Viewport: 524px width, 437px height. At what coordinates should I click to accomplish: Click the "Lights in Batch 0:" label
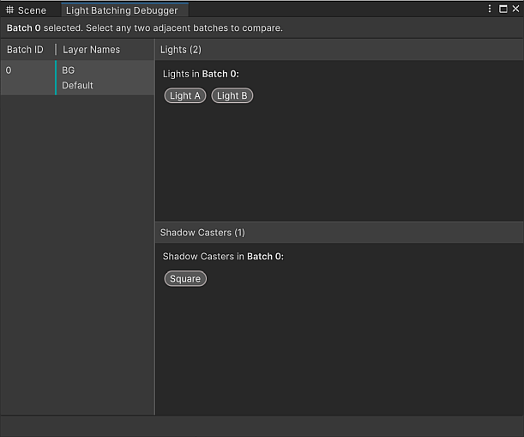pyautogui.click(x=201, y=74)
